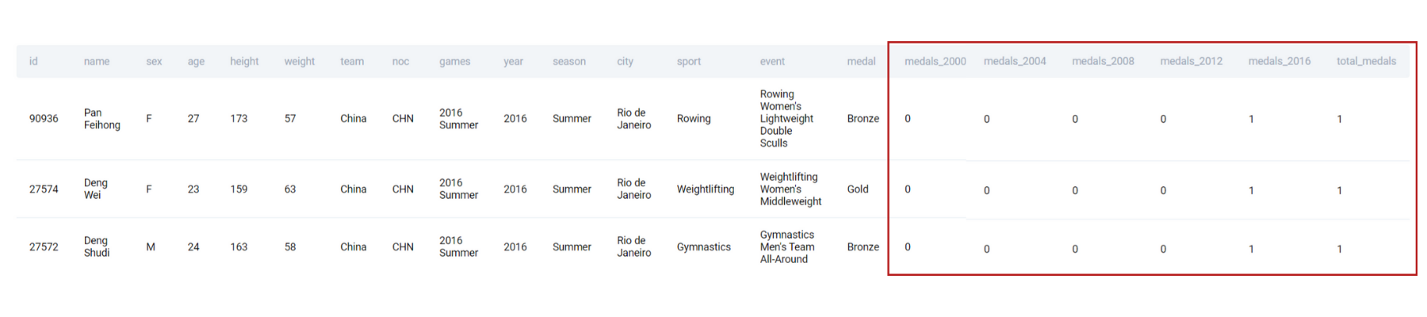
Task: Select the Pan Feihong name cell
Action: 102,119
